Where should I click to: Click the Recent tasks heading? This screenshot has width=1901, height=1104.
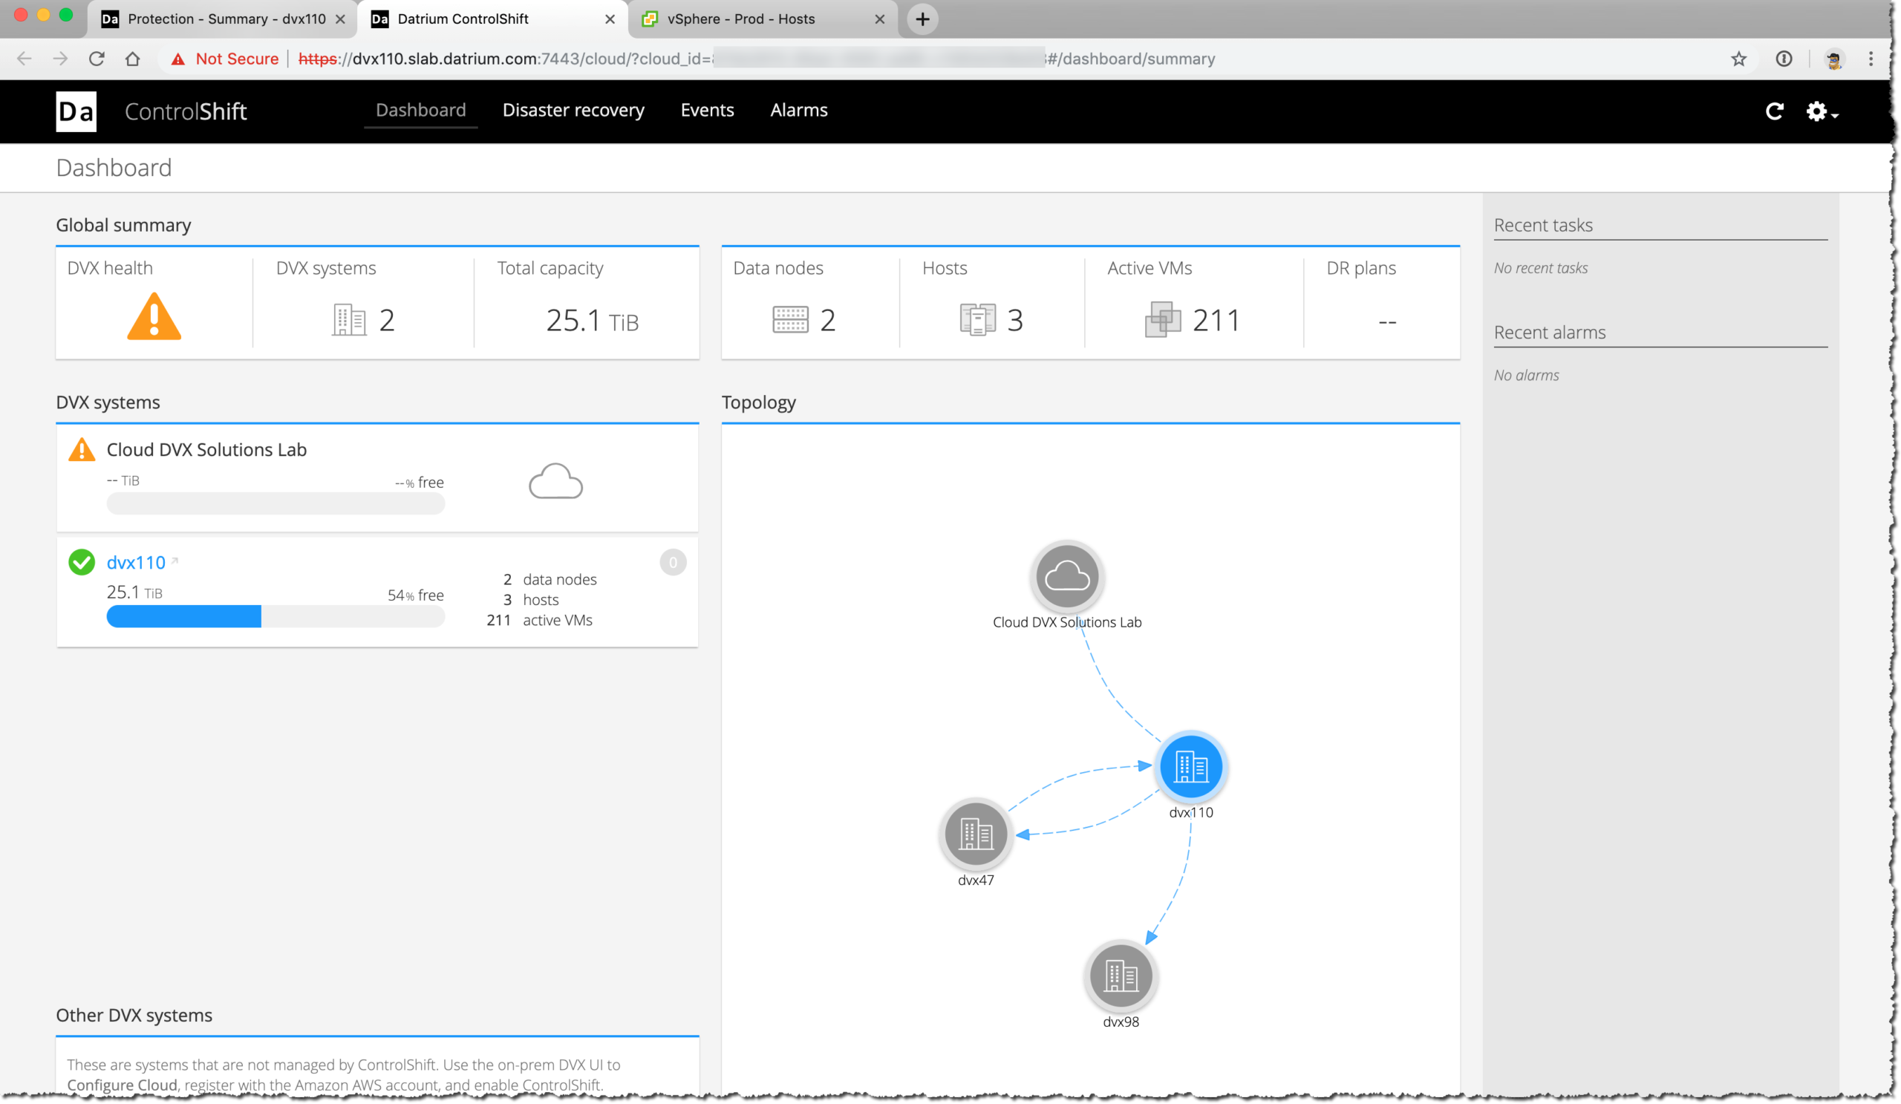pos(1542,225)
